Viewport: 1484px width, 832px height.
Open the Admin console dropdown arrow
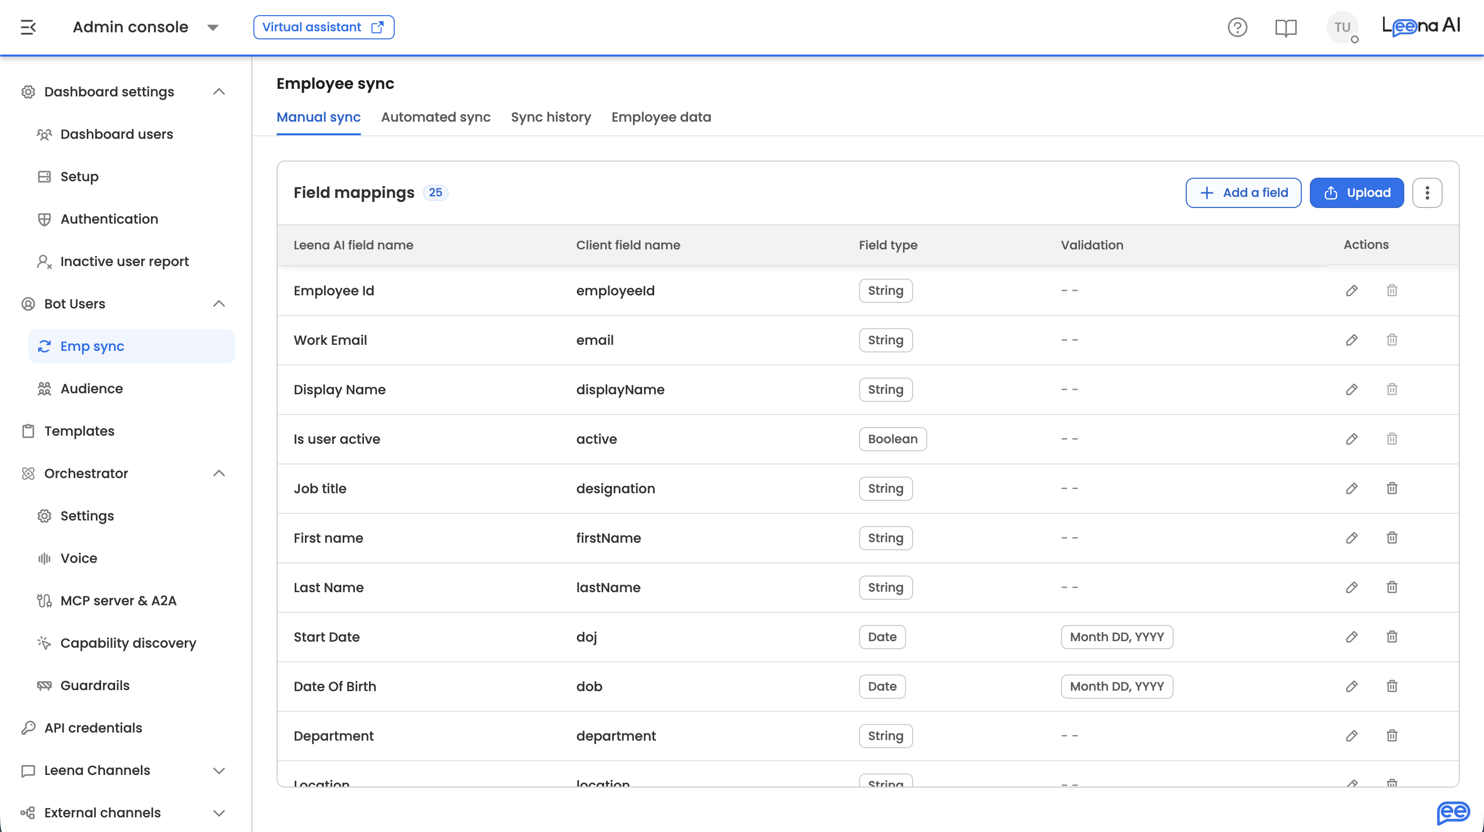[x=213, y=28]
